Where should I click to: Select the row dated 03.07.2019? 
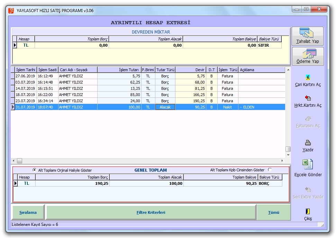[148, 82]
